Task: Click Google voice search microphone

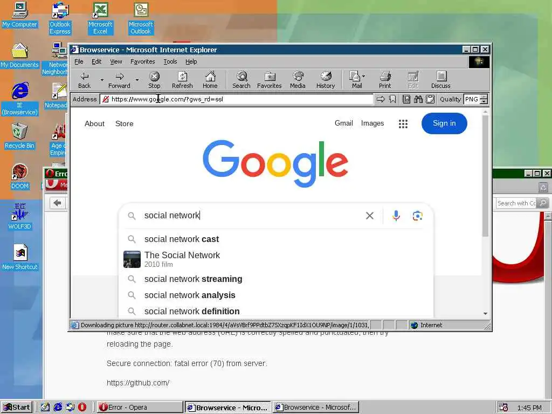Action: [396, 216]
